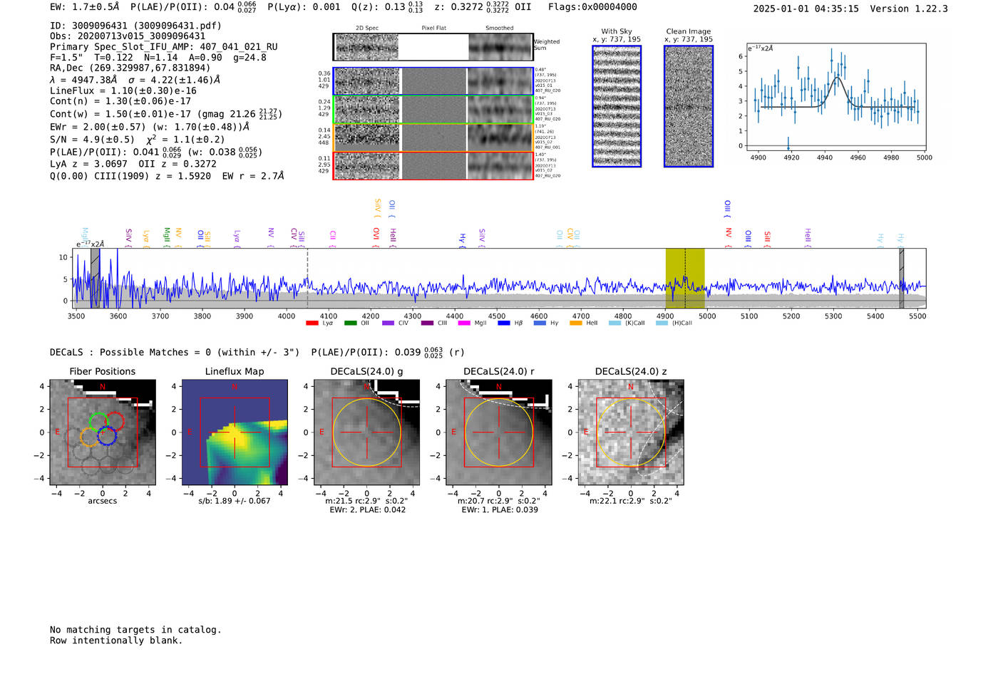Click the Clean Image 2D cutout

tap(689, 106)
